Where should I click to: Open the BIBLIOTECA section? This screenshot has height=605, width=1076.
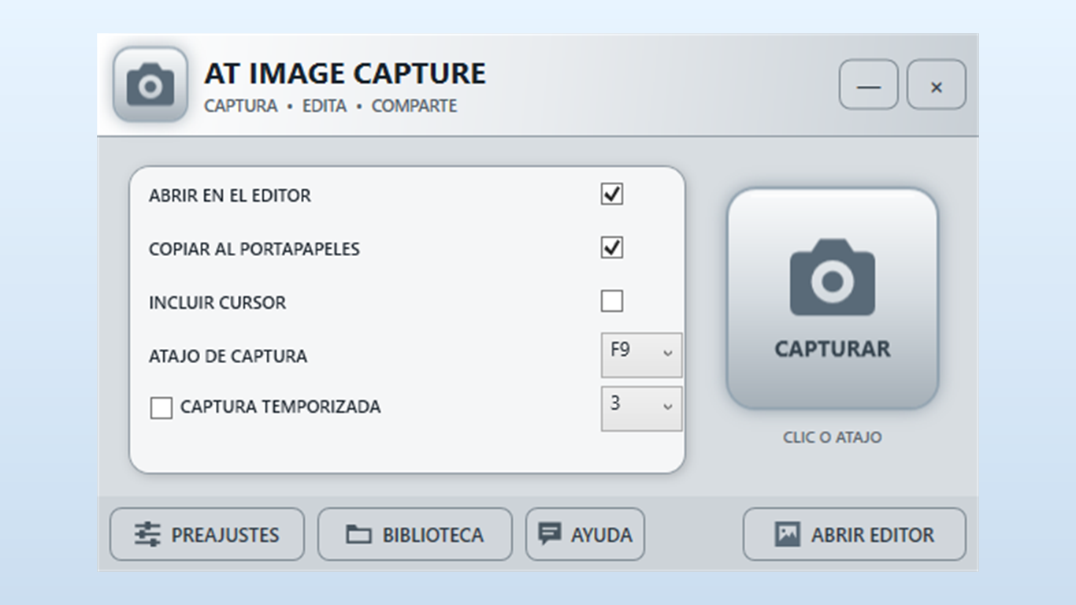[415, 534]
